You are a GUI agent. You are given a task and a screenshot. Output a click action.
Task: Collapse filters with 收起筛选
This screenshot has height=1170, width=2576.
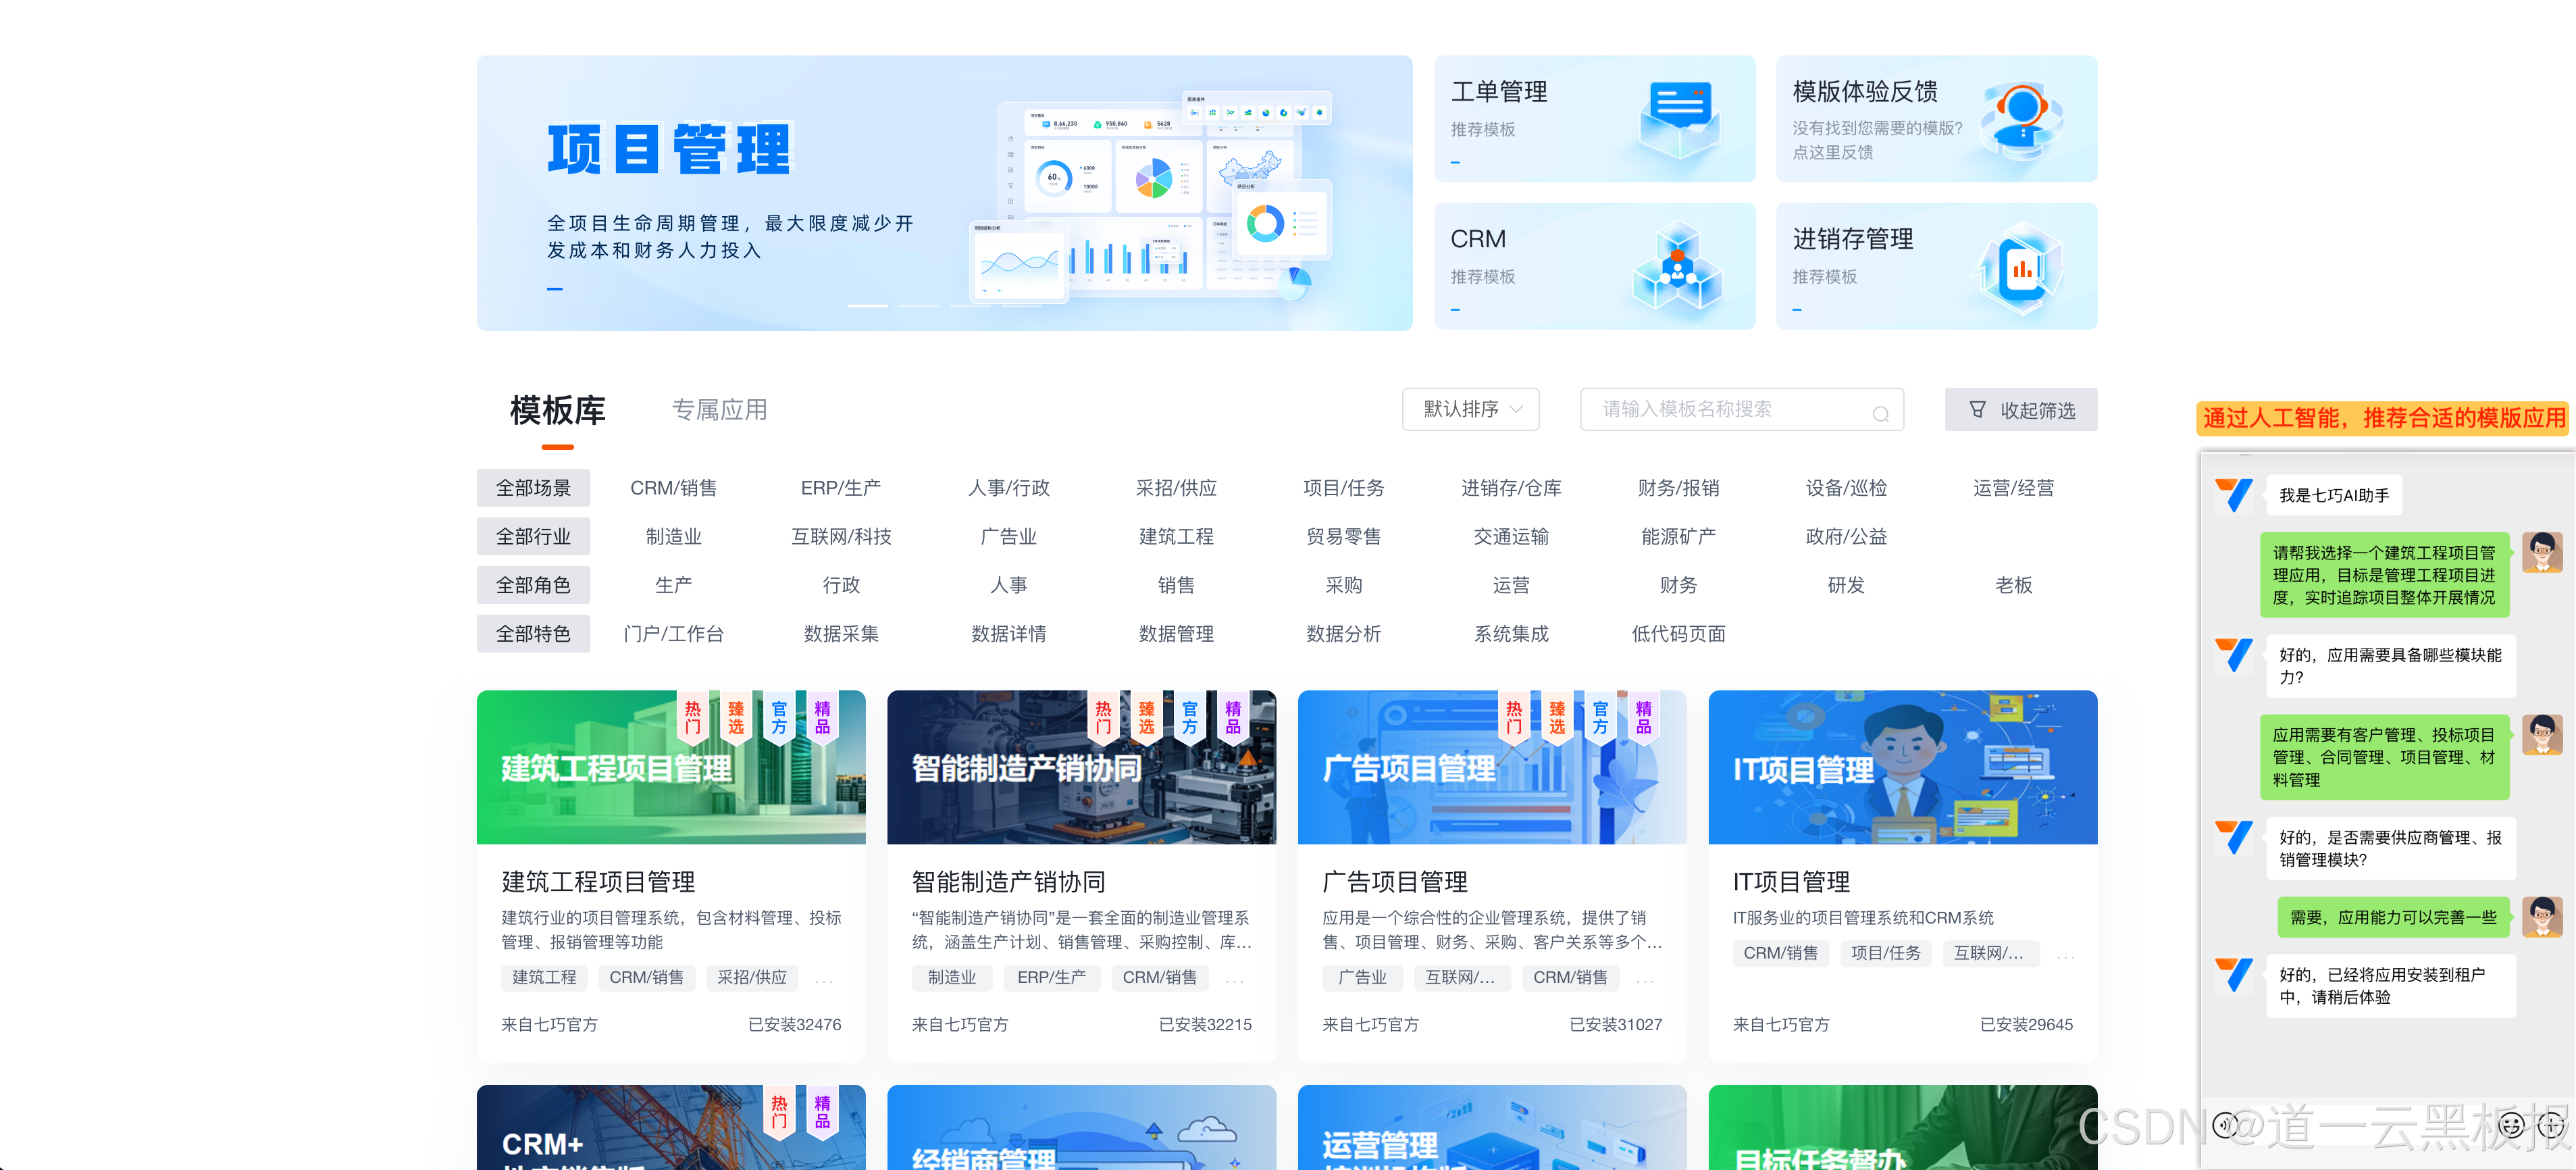tap(2021, 410)
